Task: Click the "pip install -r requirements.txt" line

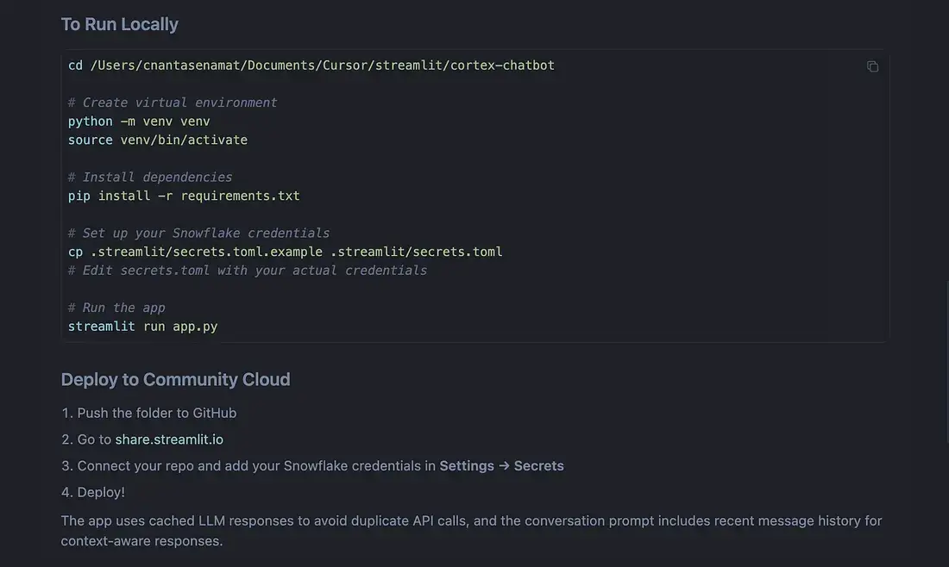Action: coord(184,196)
